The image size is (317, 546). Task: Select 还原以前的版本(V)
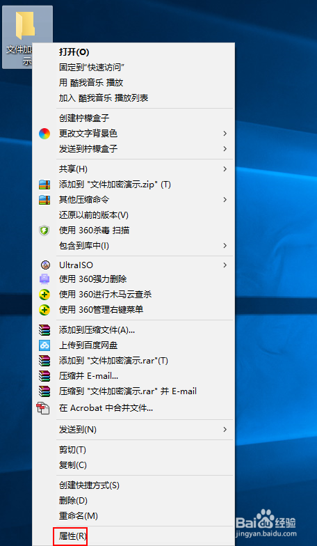point(133,215)
